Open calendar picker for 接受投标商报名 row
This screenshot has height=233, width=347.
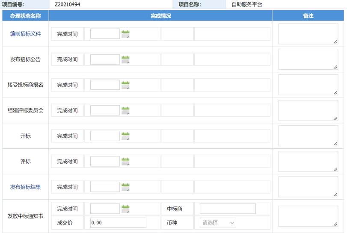tap(125, 85)
